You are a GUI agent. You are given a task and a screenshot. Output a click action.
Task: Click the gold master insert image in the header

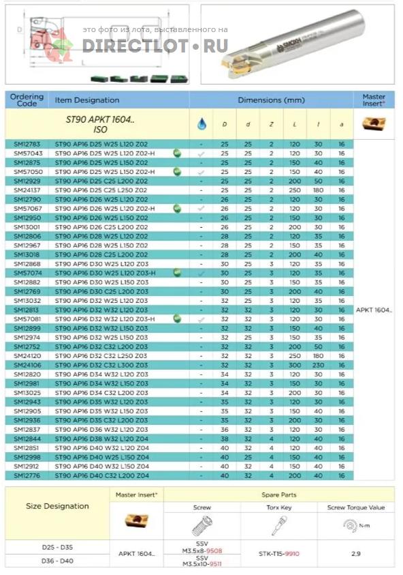pos(374,123)
